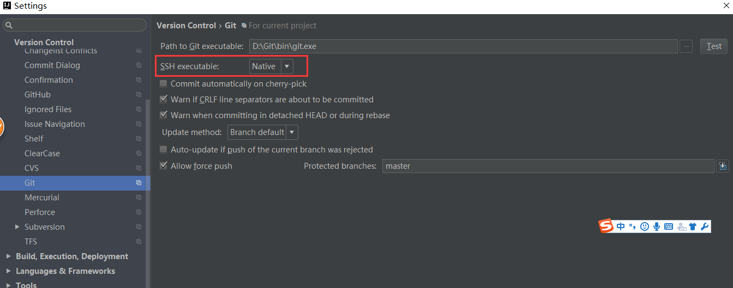Open the SSH executable Native dropdown
733x288 pixels.
pos(271,66)
